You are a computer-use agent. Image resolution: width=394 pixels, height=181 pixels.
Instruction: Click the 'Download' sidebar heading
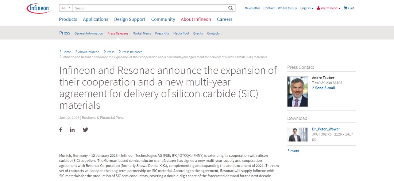[x=297, y=118]
